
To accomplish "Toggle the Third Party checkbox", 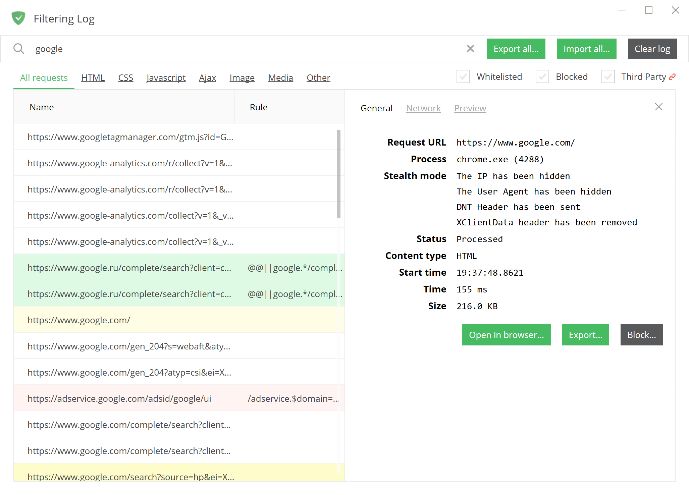I will click(608, 76).
